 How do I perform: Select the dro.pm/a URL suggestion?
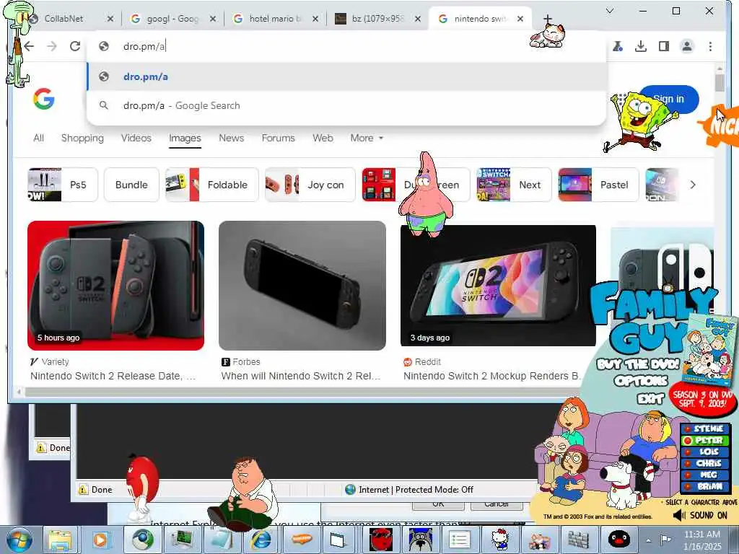(346, 76)
